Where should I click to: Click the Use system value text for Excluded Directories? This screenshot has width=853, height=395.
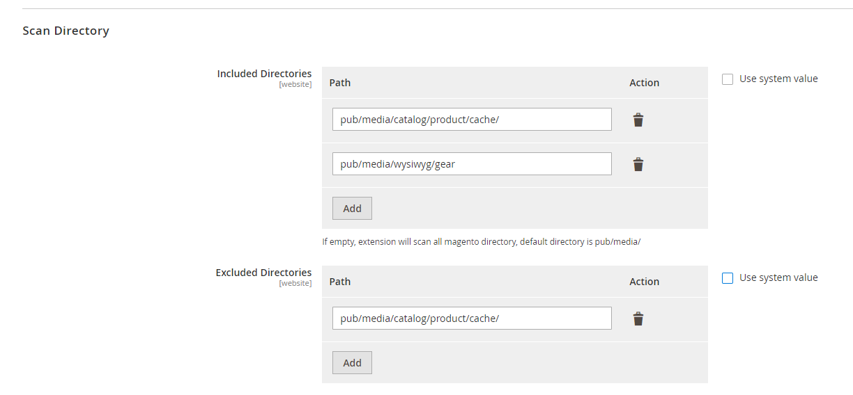778,278
